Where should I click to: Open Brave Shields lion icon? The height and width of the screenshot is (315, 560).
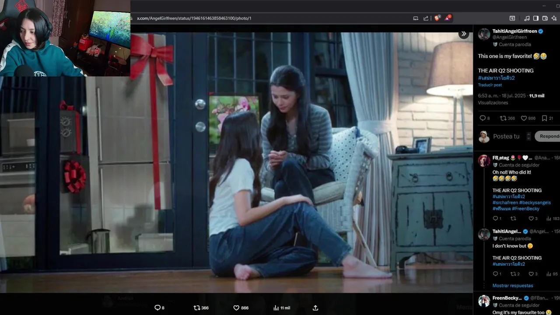[437, 18]
